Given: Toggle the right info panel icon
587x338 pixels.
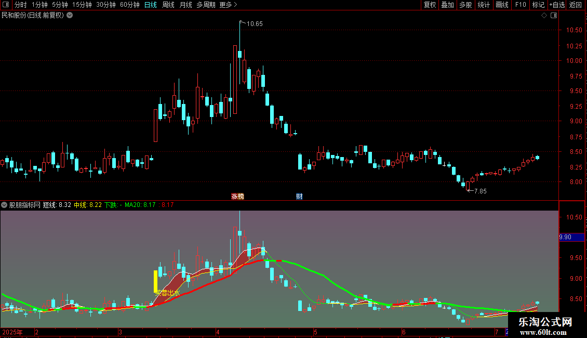Looking at the screenshot, I should click(x=554, y=16).
